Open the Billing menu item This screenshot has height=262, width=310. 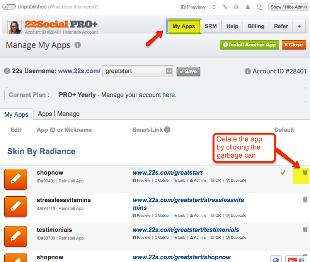[x=256, y=26]
